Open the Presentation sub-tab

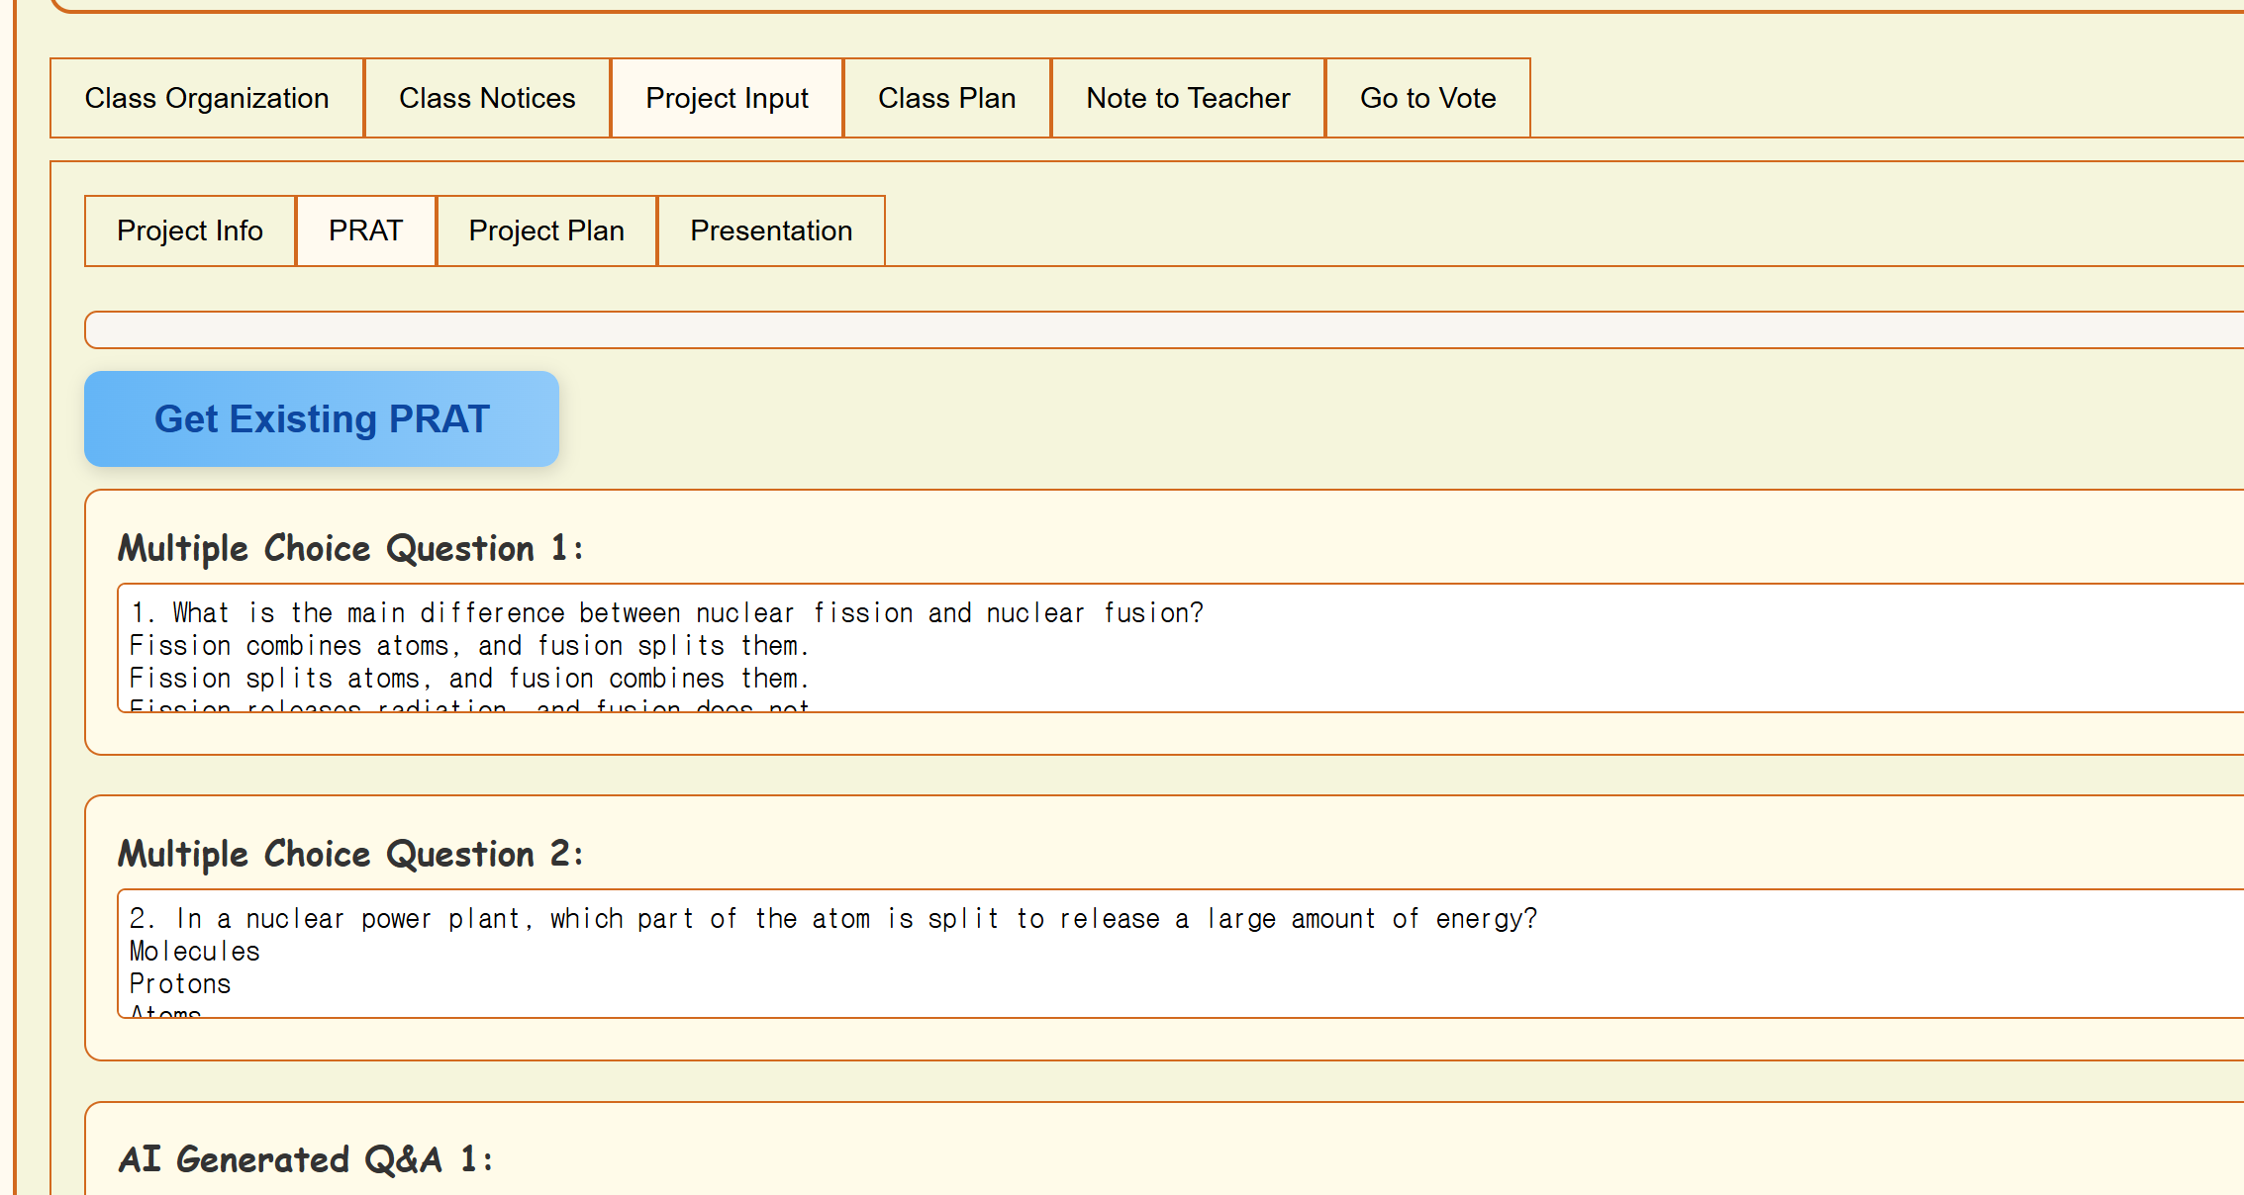click(x=771, y=230)
